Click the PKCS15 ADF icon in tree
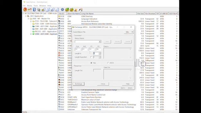The width and height of the screenshot is (201, 113). 34,31
